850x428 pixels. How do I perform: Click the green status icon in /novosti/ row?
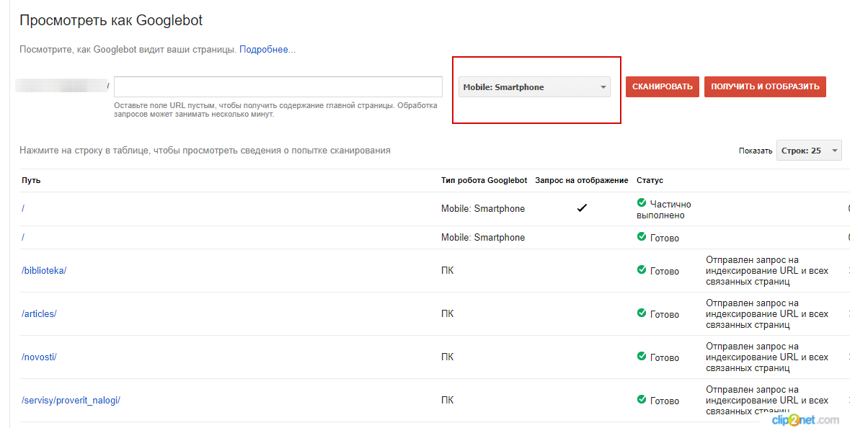point(642,357)
